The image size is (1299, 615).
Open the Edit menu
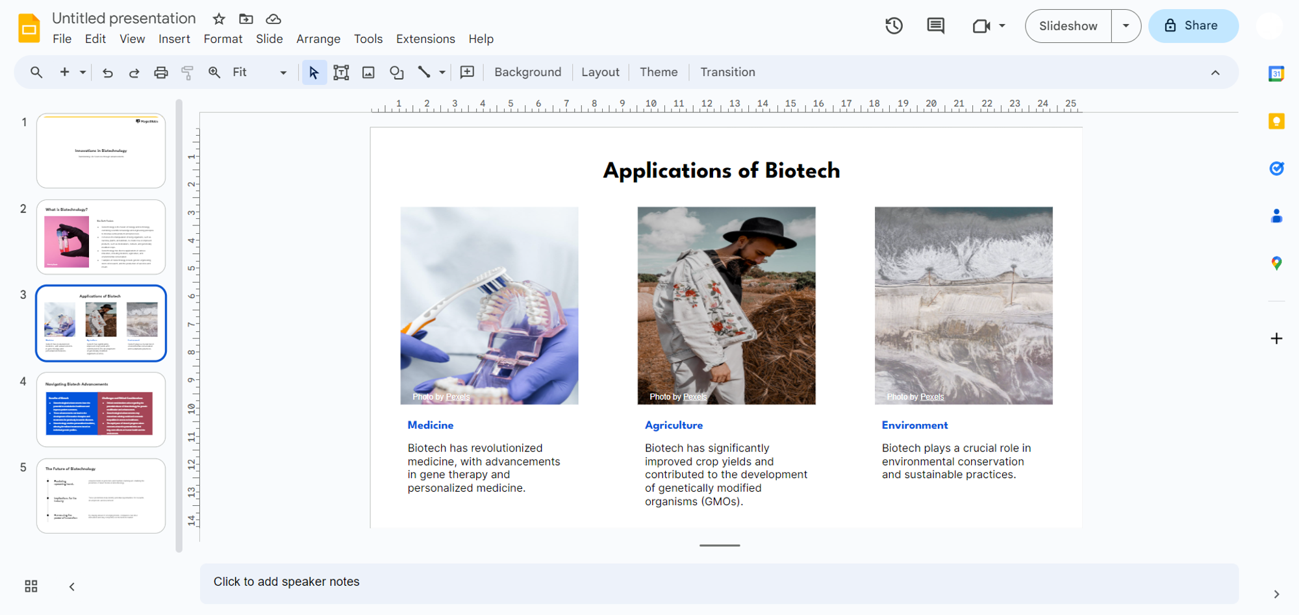(95, 39)
